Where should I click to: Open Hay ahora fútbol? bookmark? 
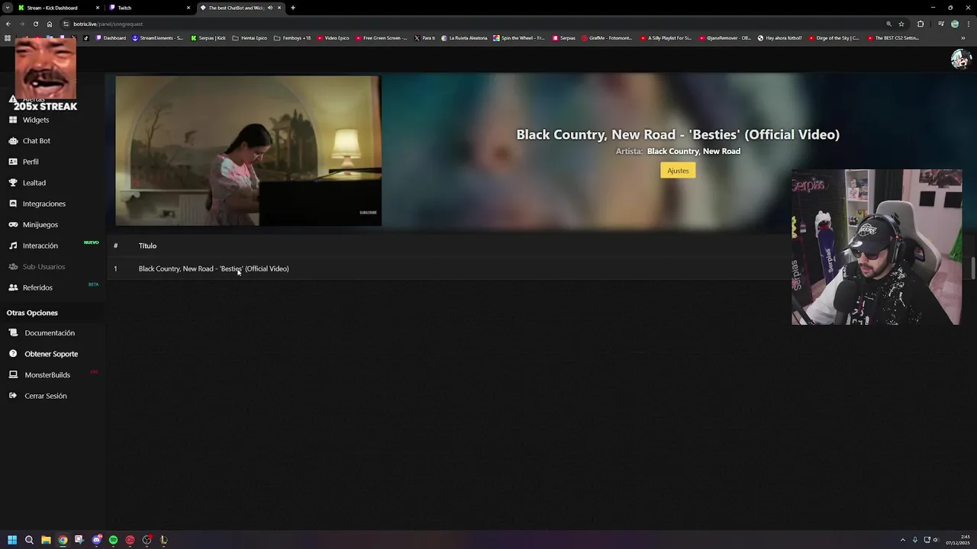[780, 38]
